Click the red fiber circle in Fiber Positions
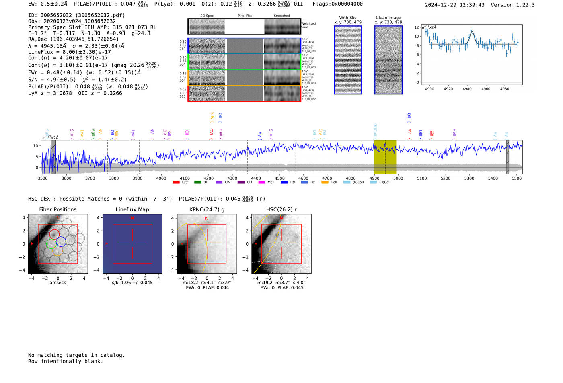563x383 pixels. 54,234
